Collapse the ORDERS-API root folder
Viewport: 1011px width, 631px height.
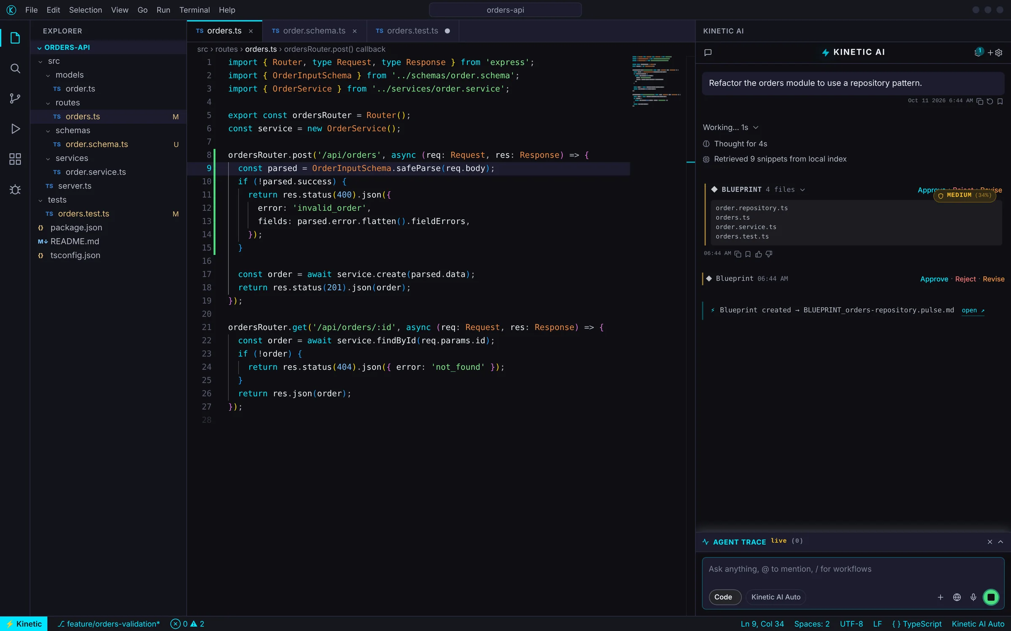click(x=109, y=48)
